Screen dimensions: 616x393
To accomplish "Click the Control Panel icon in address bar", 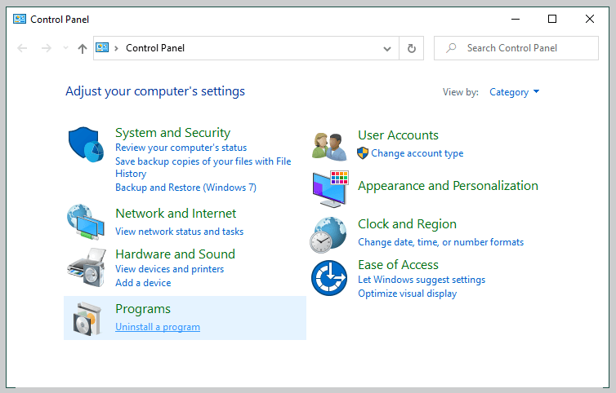I will pyautogui.click(x=102, y=48).
